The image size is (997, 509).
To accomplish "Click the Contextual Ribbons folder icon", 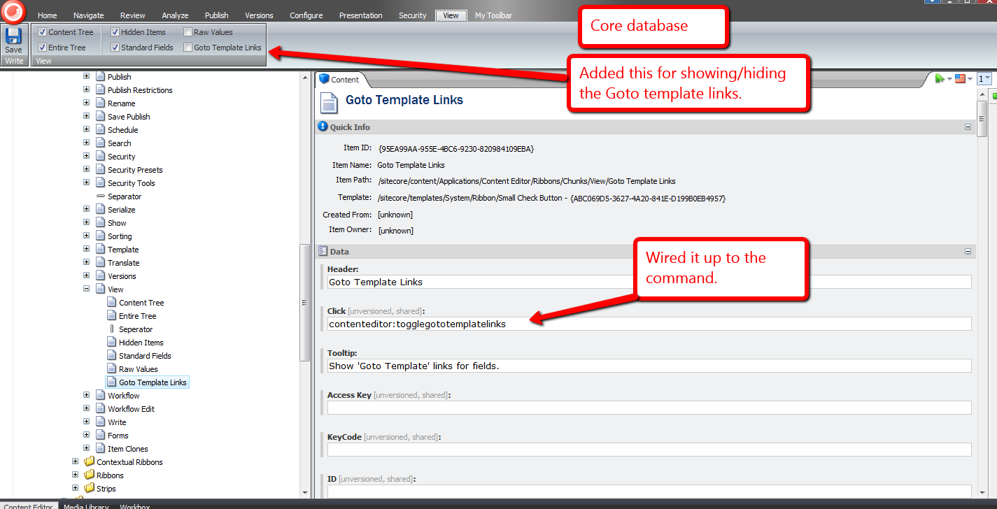I will click(x=89, y=462).
